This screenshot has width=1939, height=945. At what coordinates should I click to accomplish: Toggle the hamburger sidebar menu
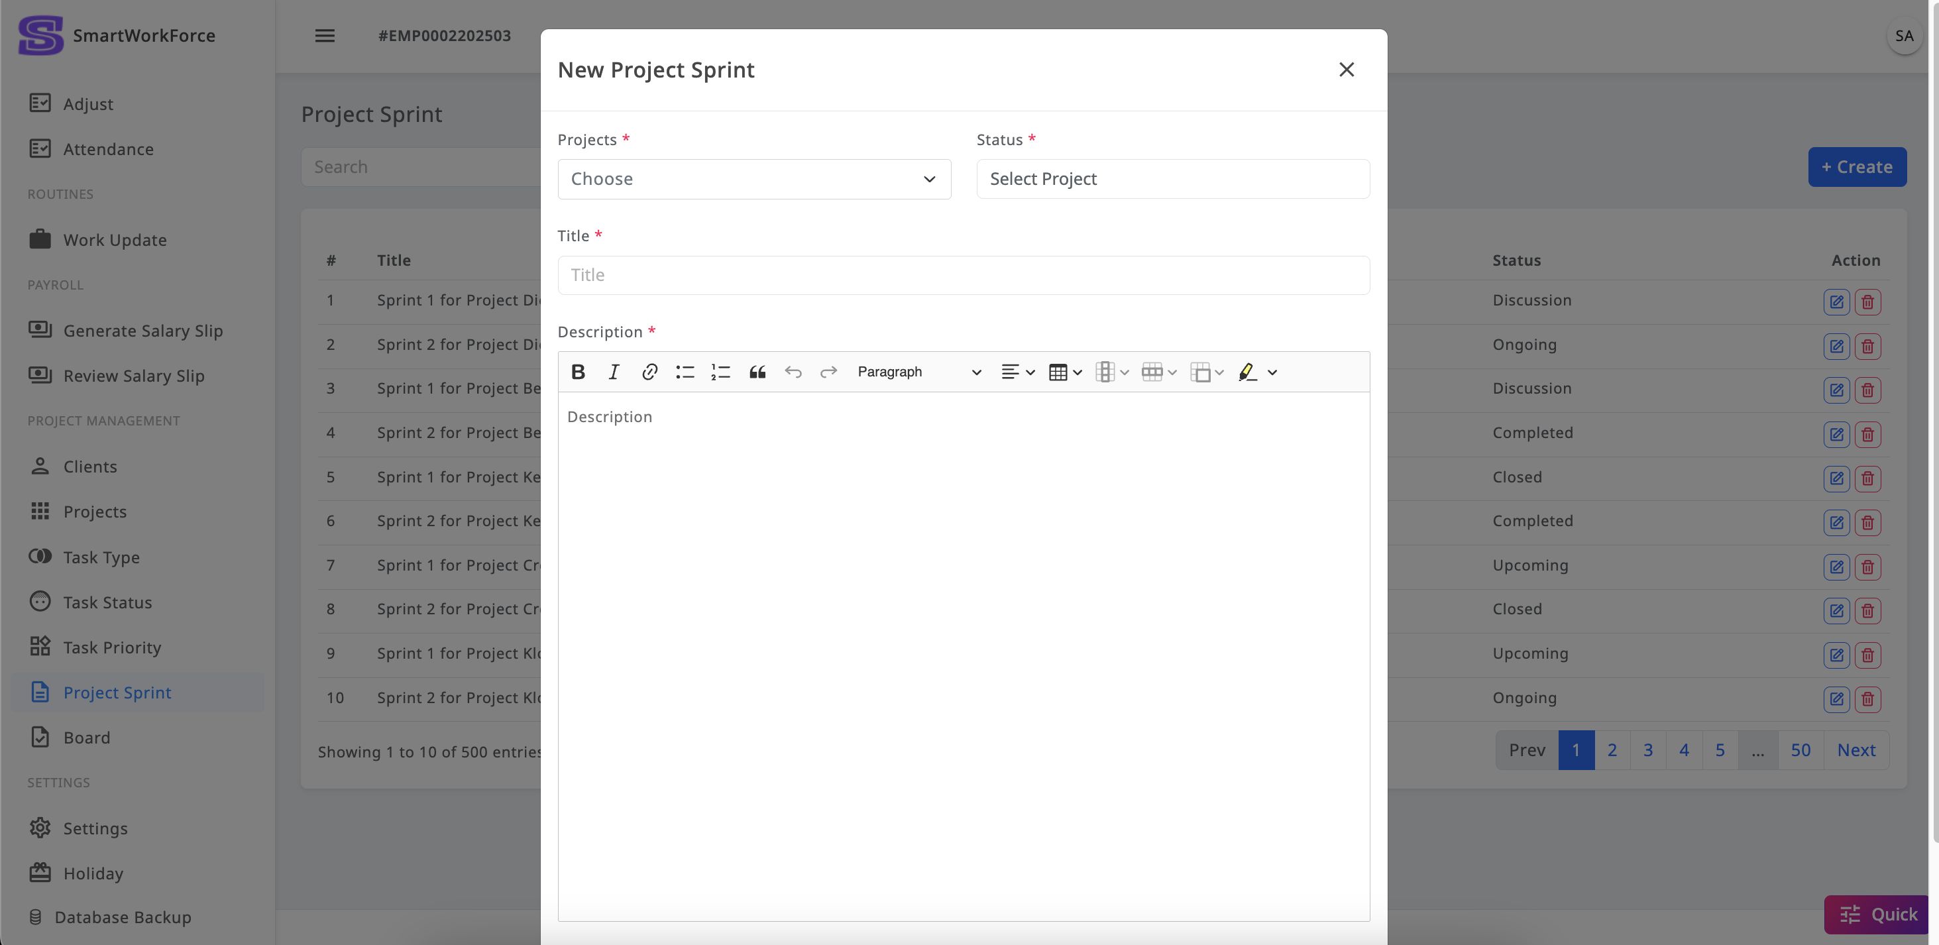[x=325, y=36]
